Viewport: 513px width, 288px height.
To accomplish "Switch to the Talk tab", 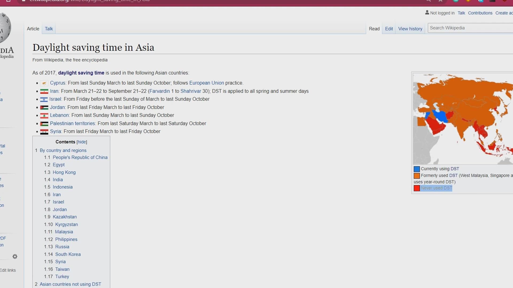I will tap(49, 29).
